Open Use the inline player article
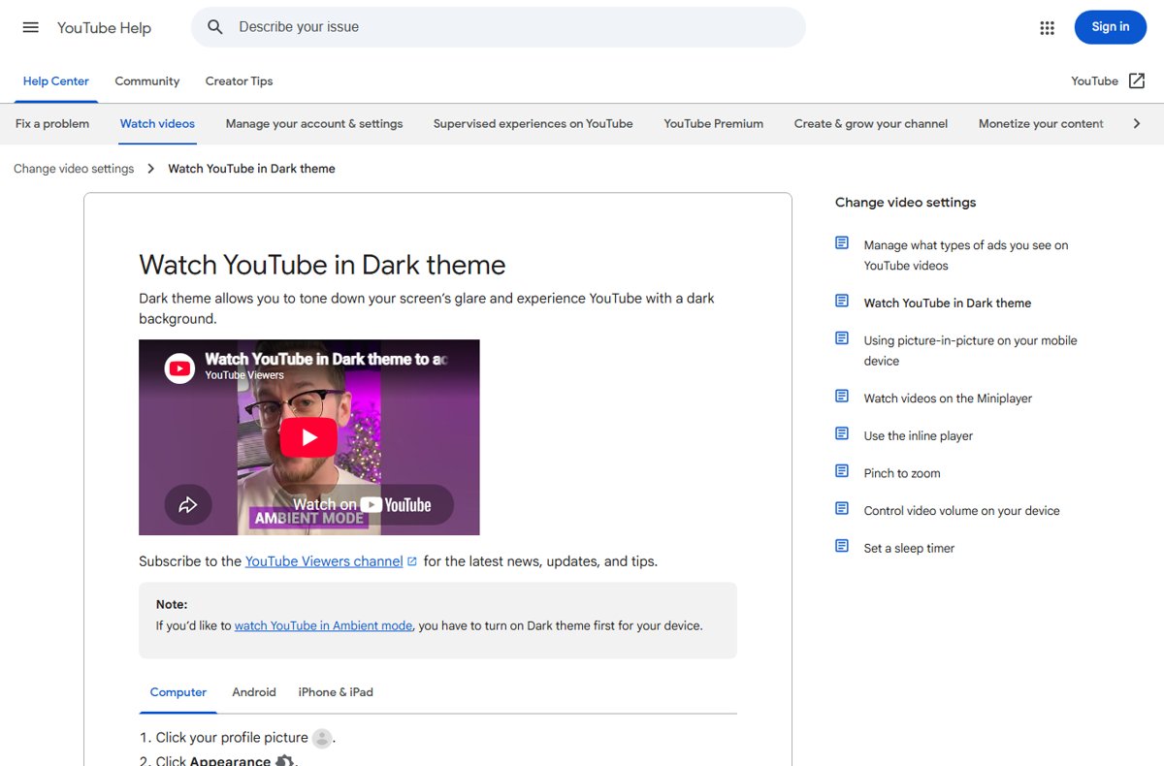 point(919,436)
